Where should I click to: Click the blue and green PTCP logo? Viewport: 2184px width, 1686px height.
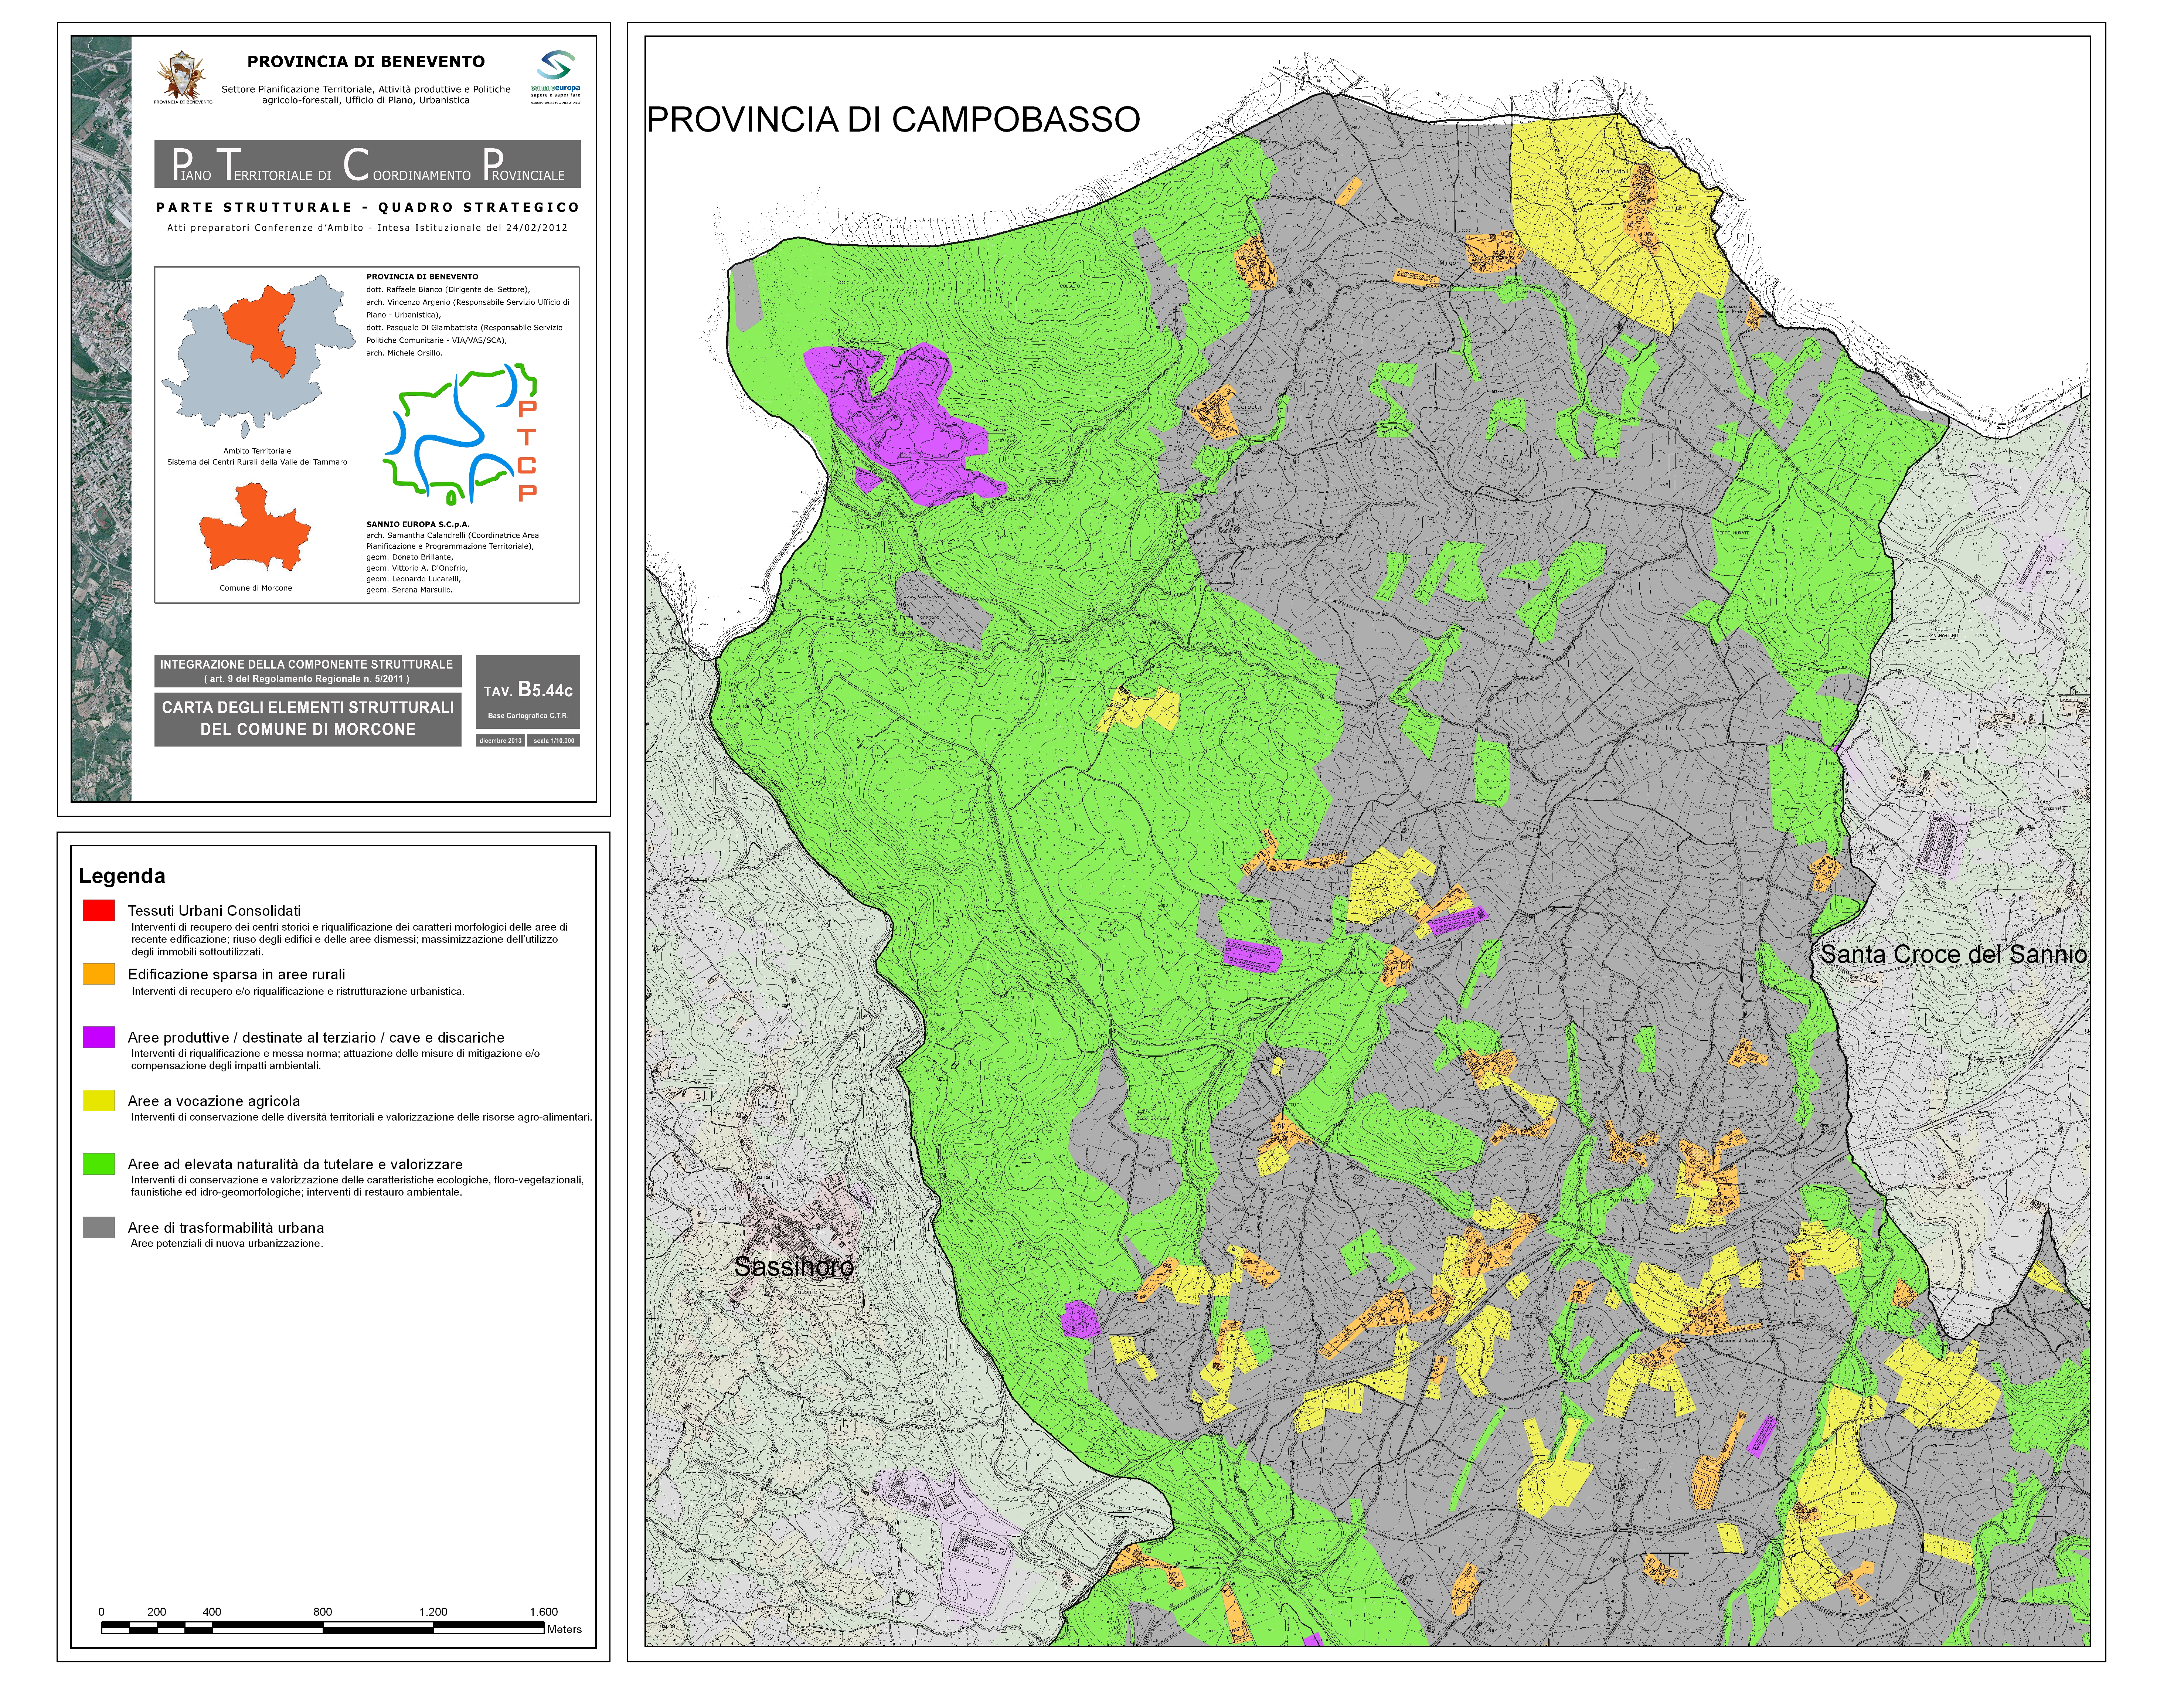pyautogui.click(x=460, y=434)
